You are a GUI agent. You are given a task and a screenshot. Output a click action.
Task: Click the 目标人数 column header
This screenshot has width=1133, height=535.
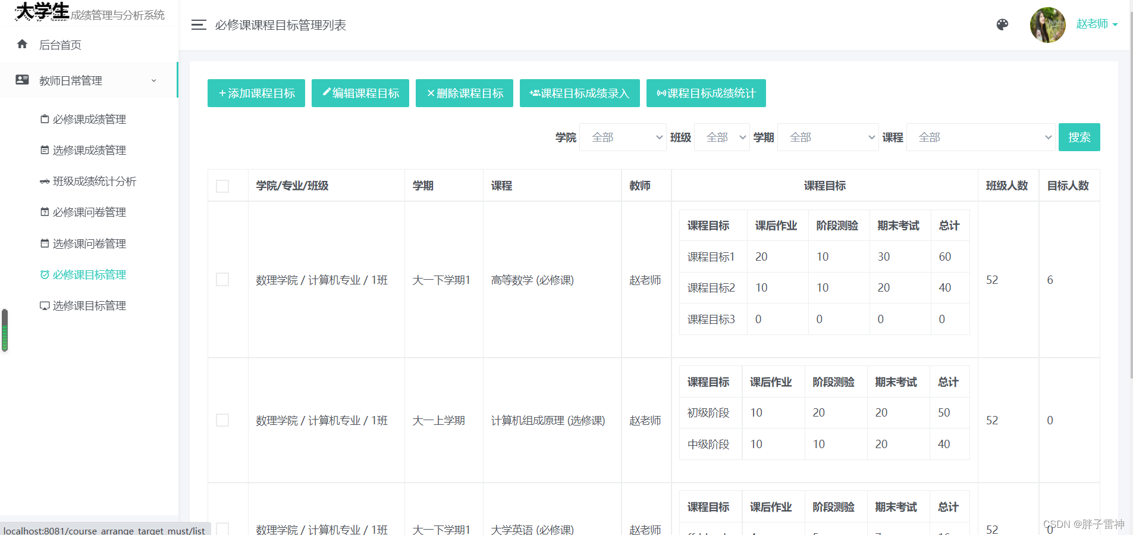click(x=1068, y=186)
